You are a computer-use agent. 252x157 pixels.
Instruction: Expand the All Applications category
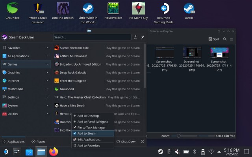26,56
